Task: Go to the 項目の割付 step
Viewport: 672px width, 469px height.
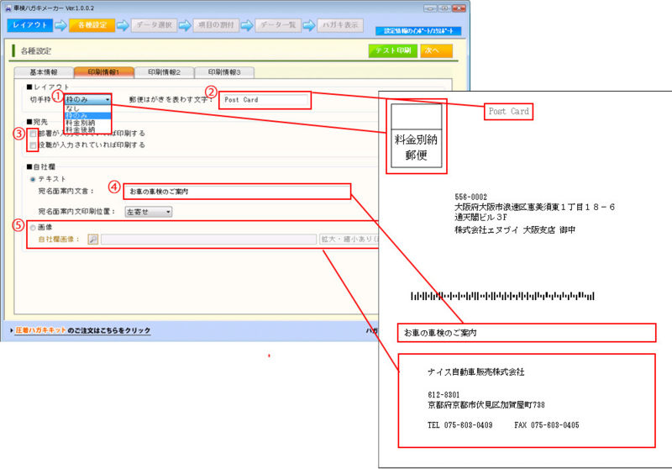Action: click(216, 25)
